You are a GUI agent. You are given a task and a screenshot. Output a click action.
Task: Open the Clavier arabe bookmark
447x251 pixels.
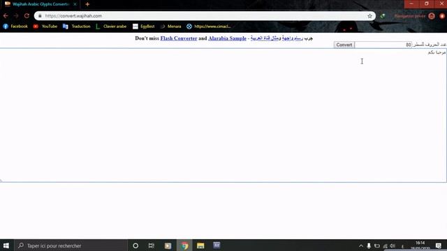(x=111, y=26)
